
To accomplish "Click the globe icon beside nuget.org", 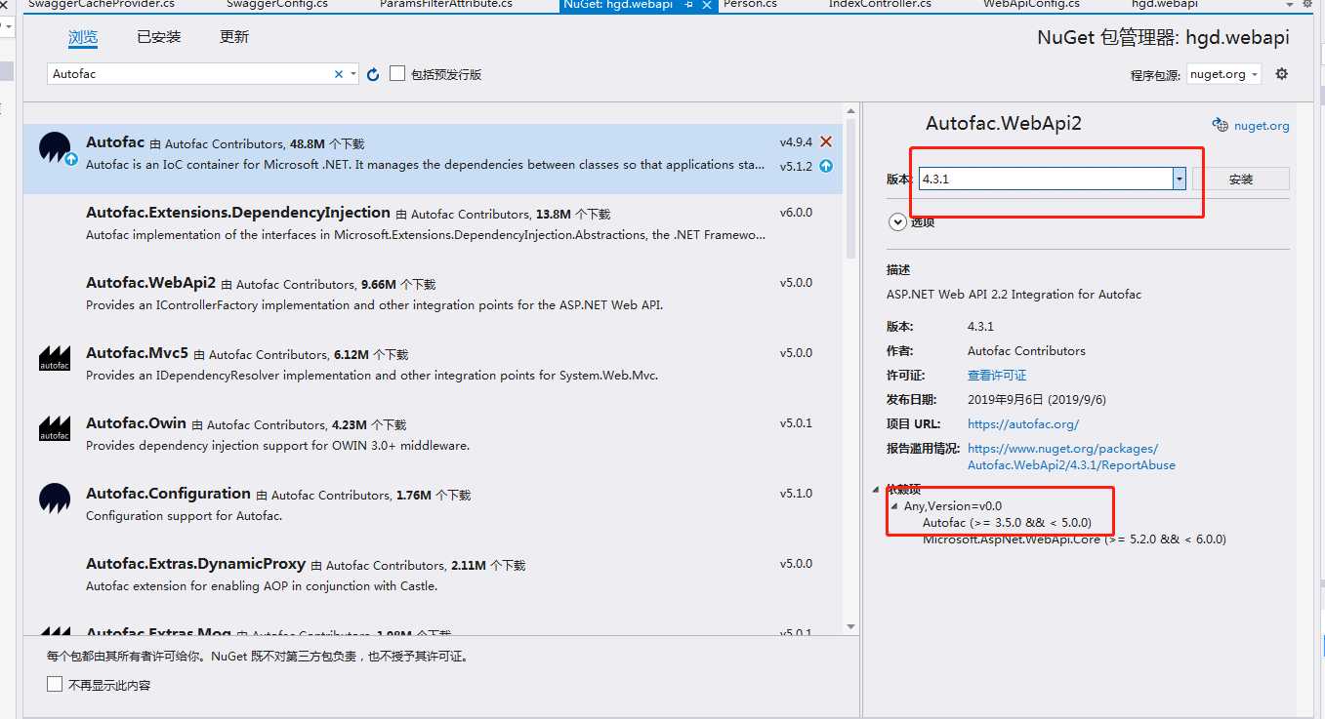I will (1220, 125).
